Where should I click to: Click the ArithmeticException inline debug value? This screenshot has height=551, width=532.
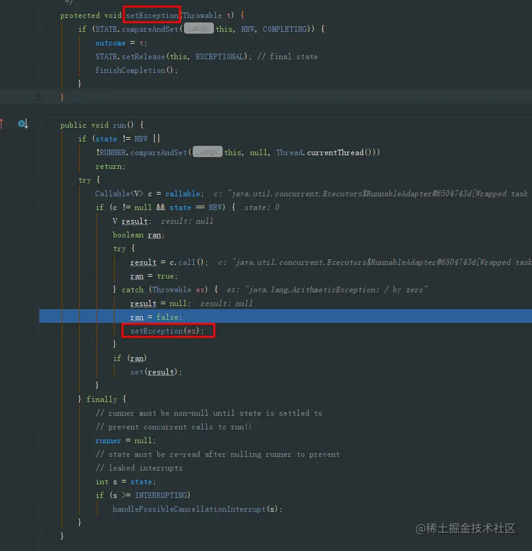coord(327,290)
